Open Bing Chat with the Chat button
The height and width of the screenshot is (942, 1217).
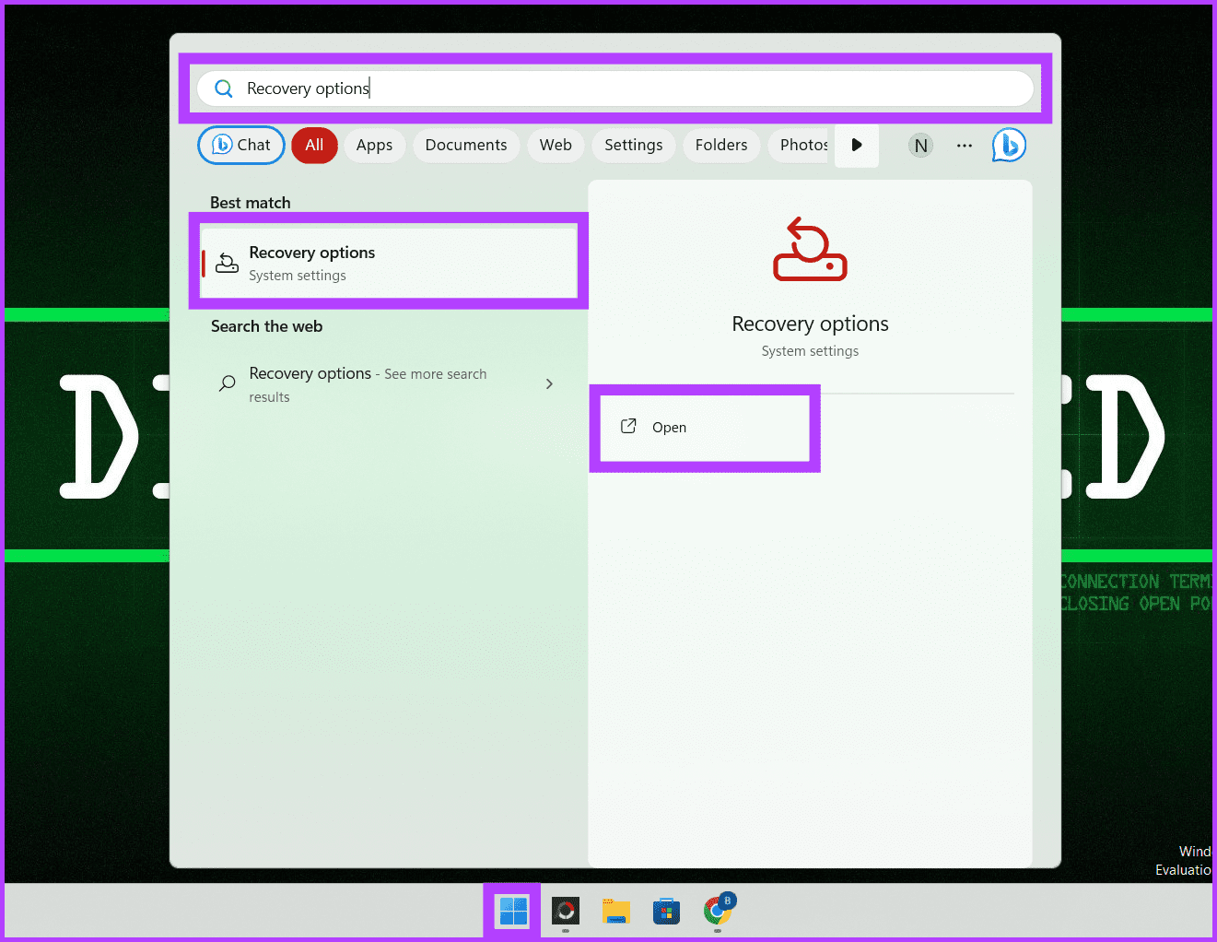coord(241,146)
